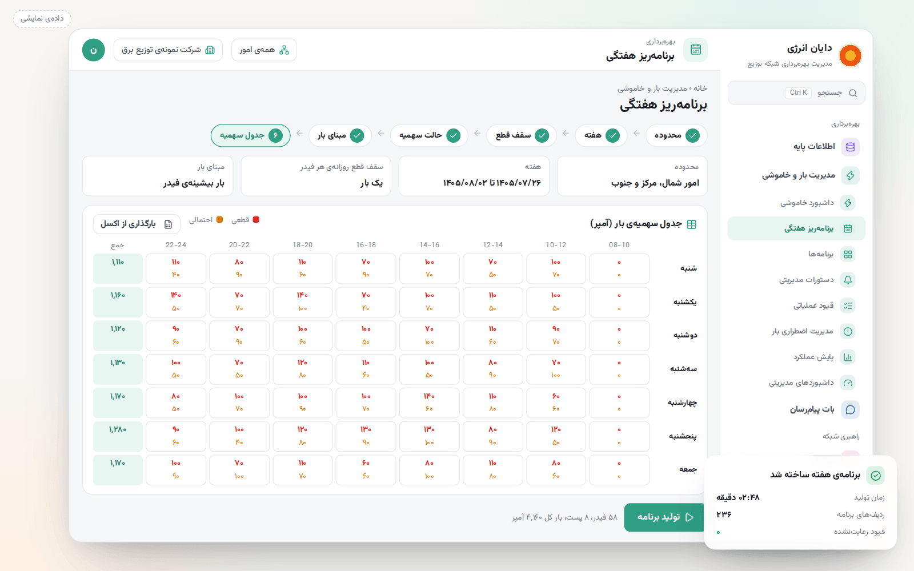This screenshot has width=914, height=571.
Task: Click محدوده summary card امور شمال، مرکز و جنوب
Action: [x=632, y=176]
